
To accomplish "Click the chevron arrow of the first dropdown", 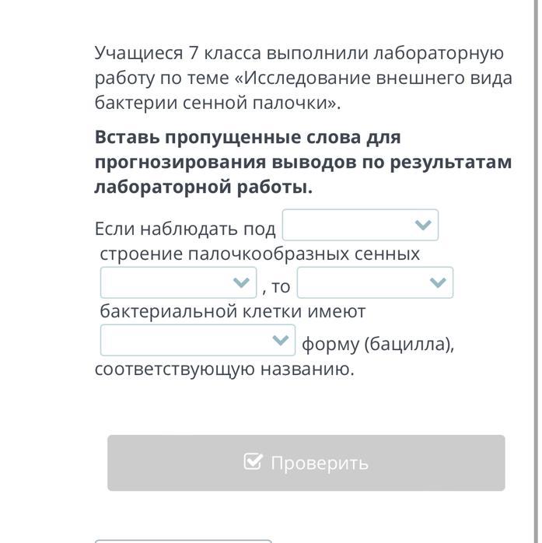I will (x=423, y=226).
